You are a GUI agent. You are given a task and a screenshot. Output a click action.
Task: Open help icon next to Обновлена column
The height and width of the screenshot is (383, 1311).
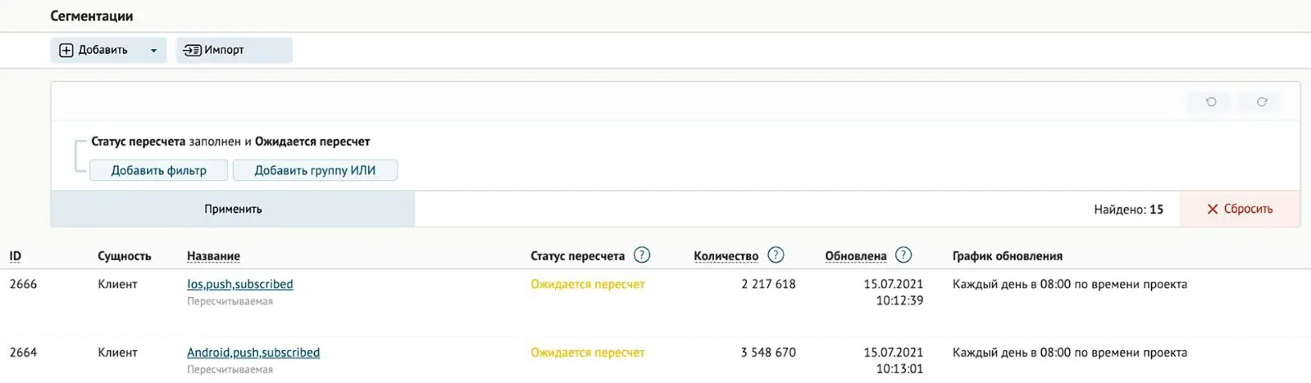point(904,255)
